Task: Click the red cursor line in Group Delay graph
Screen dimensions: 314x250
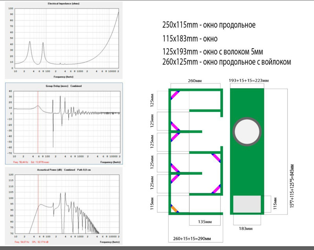Action: click(38, 122)
